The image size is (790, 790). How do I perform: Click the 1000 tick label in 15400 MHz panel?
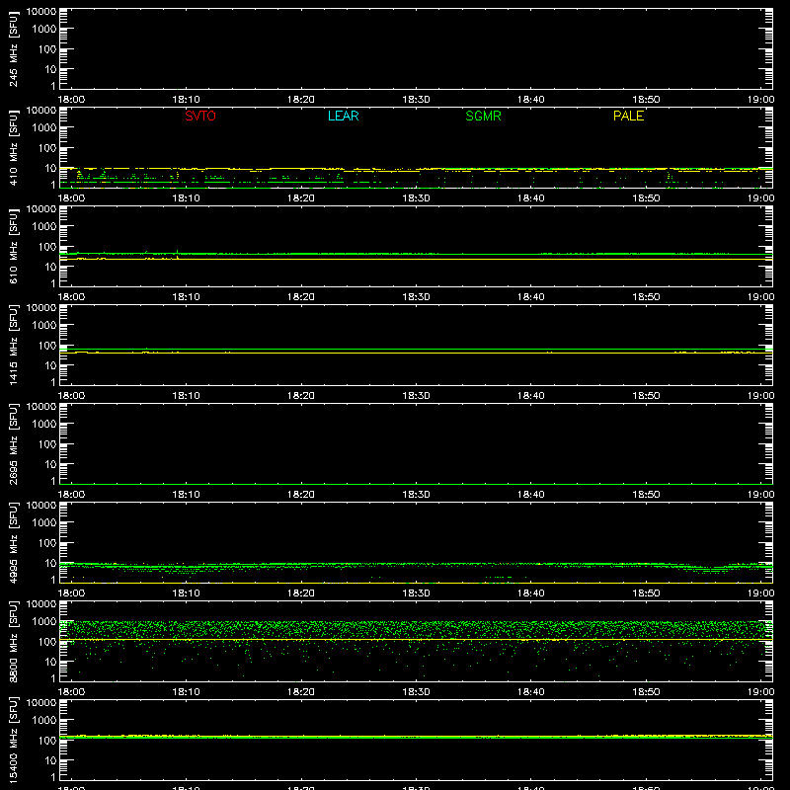coord(44,721)
